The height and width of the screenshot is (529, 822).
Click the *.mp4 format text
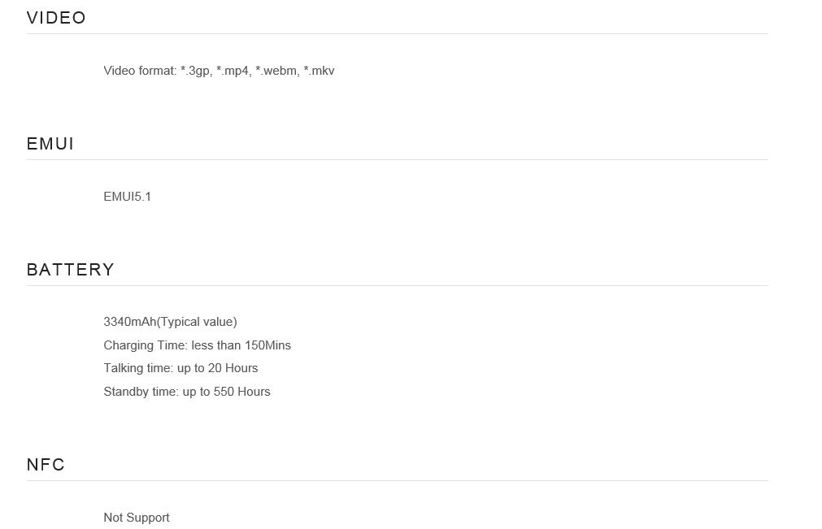[x=233, y=71]
